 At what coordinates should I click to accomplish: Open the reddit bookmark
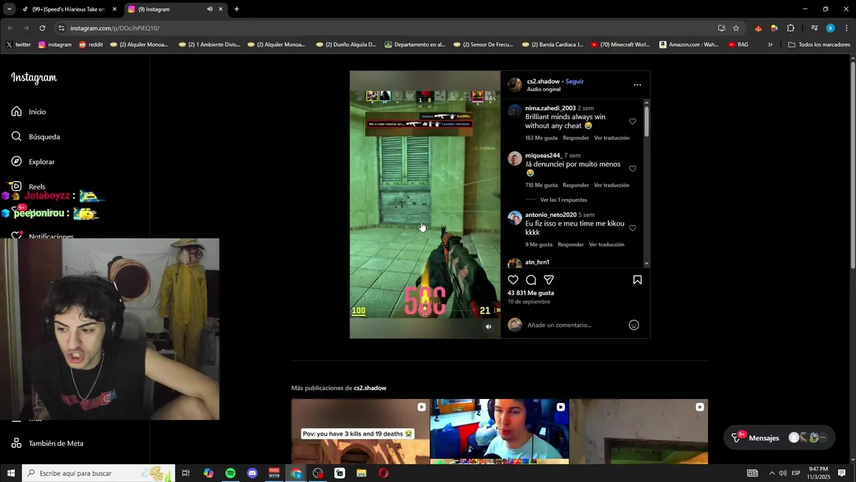pyautogui.click(x=91, y=45)
